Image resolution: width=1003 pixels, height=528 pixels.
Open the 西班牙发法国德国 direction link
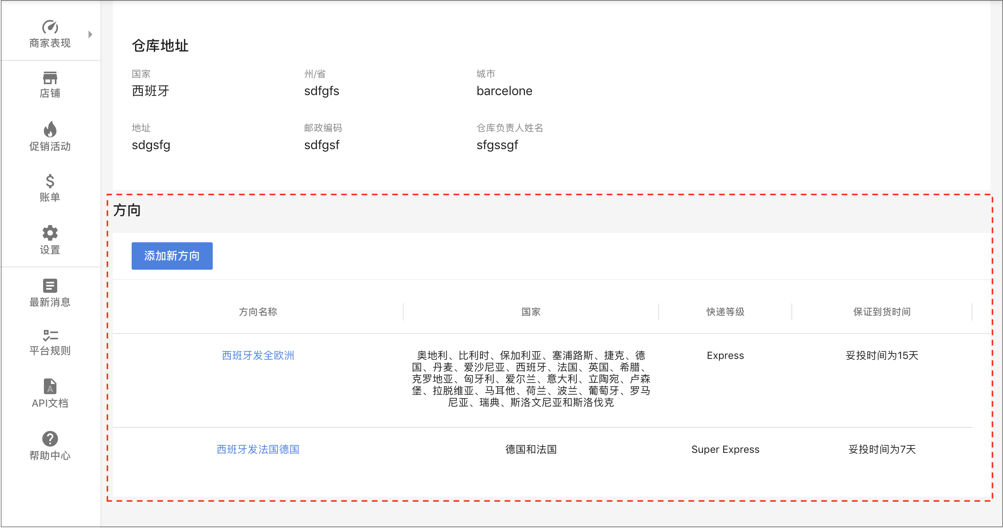(x=257, y=449)
